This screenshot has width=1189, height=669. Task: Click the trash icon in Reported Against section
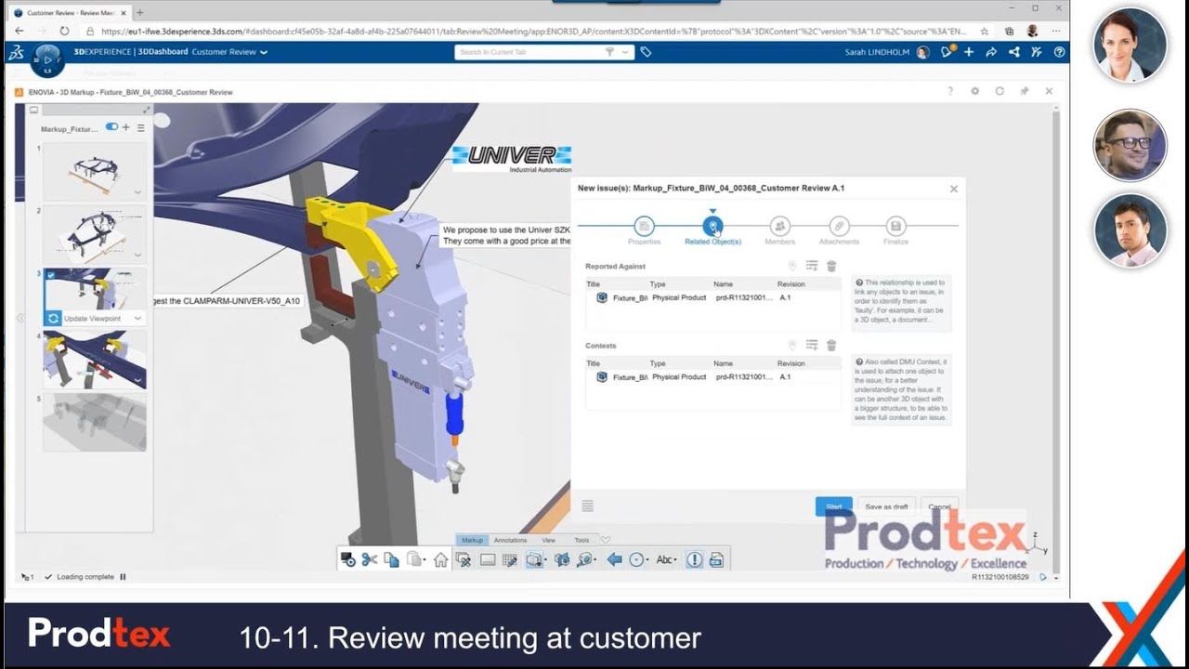tap(831, 266)
